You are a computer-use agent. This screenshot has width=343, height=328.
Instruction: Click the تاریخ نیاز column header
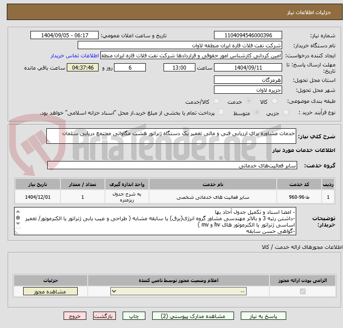tap(38, 184)
